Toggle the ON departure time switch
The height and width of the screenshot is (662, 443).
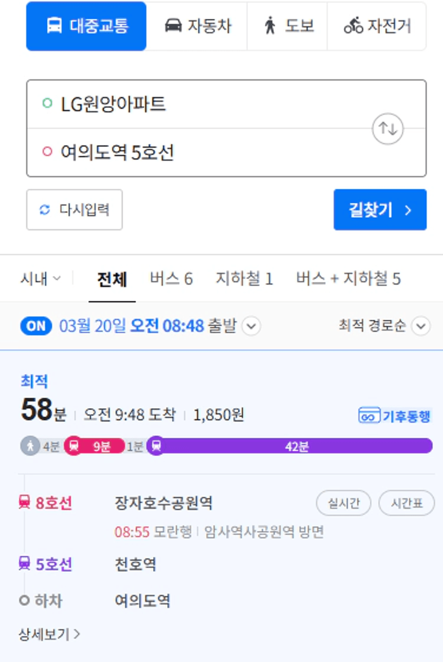pos(36,326)
